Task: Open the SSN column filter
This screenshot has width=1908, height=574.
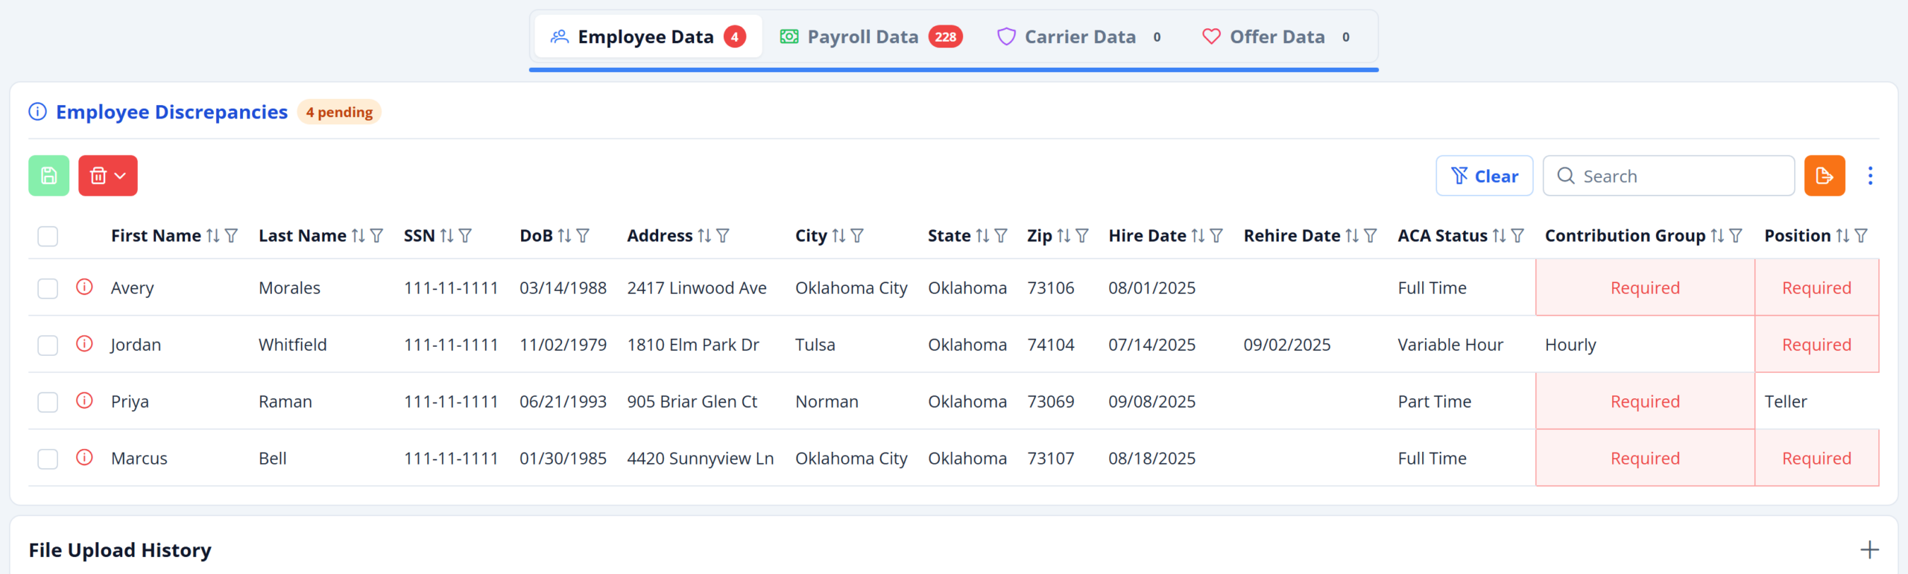Action: 466,236
